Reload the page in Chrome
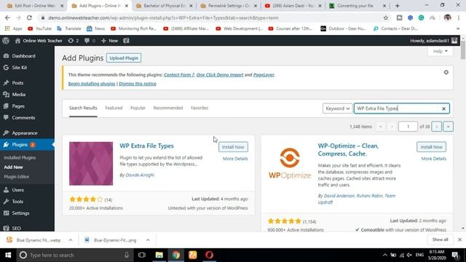 29,17
